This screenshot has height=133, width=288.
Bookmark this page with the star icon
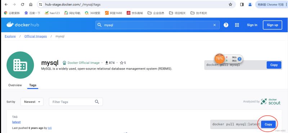[230, 5]
